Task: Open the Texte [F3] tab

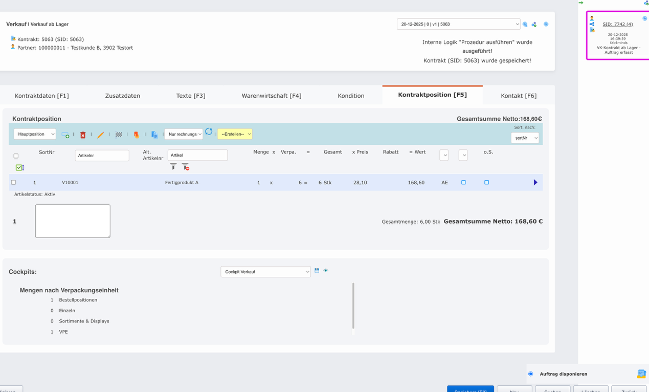Action: point(191,95)
